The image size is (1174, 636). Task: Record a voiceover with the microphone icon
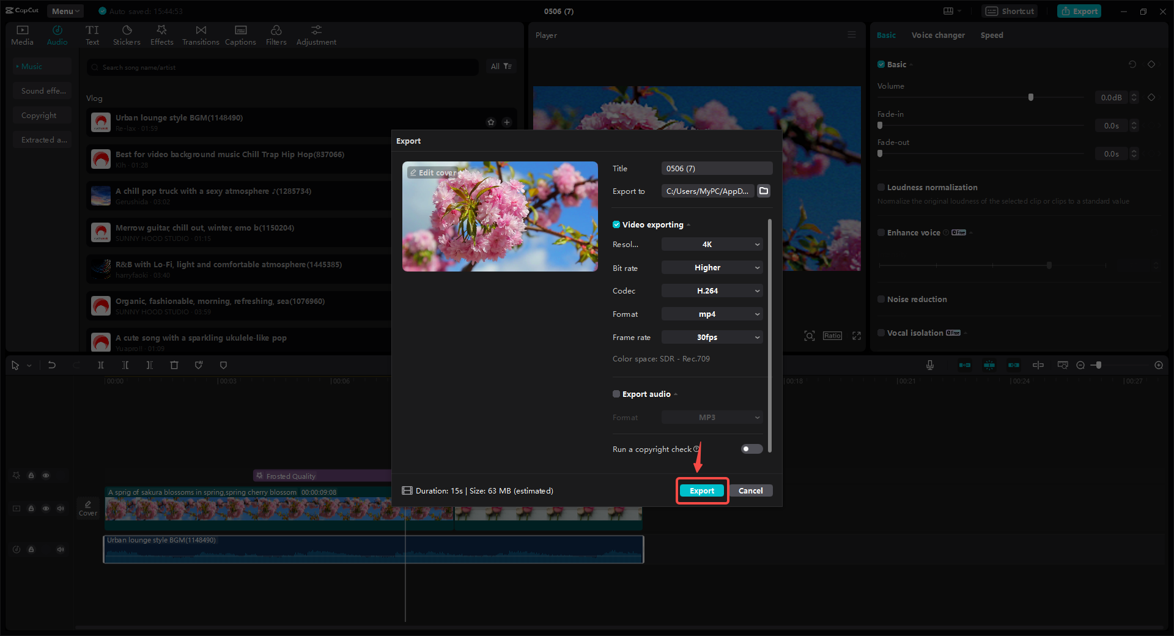tap(929, 365)
